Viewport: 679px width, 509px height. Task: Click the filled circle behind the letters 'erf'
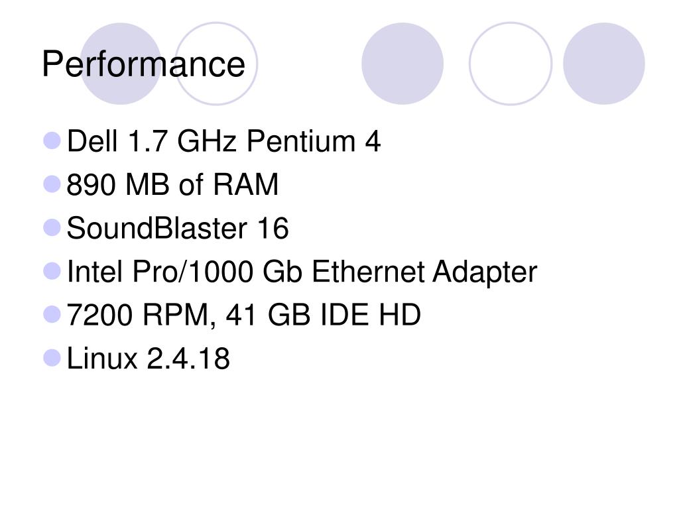click(x=121, y=64)
